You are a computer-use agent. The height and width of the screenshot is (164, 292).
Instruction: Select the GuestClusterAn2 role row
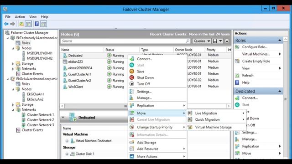145,80
